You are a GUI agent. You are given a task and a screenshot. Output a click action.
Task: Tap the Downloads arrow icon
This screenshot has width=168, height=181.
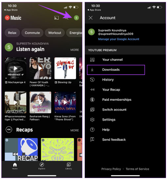point(92,70)
